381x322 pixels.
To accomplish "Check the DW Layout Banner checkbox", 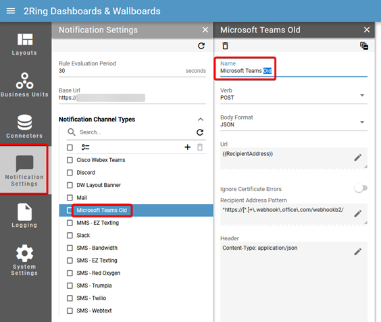I will click(70, 185).
